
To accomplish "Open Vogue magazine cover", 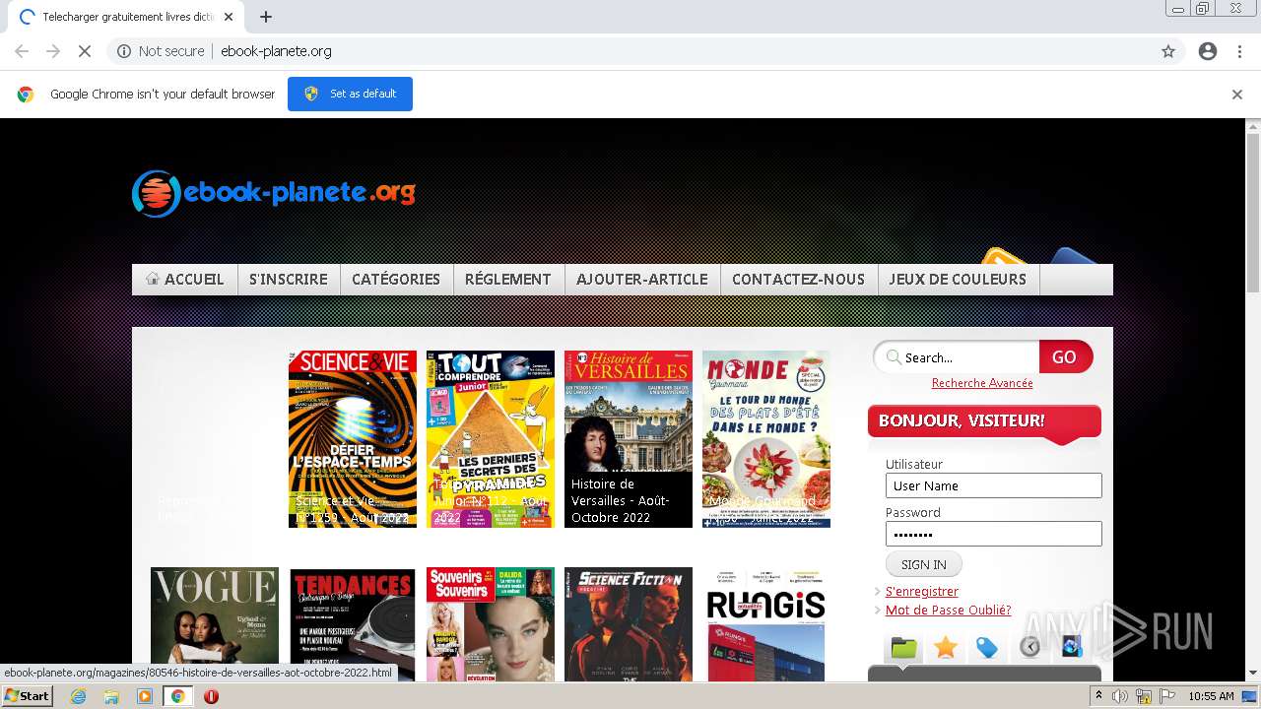I will point(215,624).
